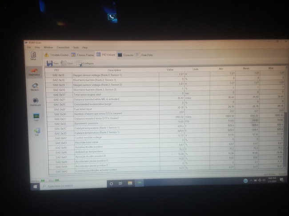Open File Explorer from the taskbar
The image size is (289, 216).
[x=130, y=183]
